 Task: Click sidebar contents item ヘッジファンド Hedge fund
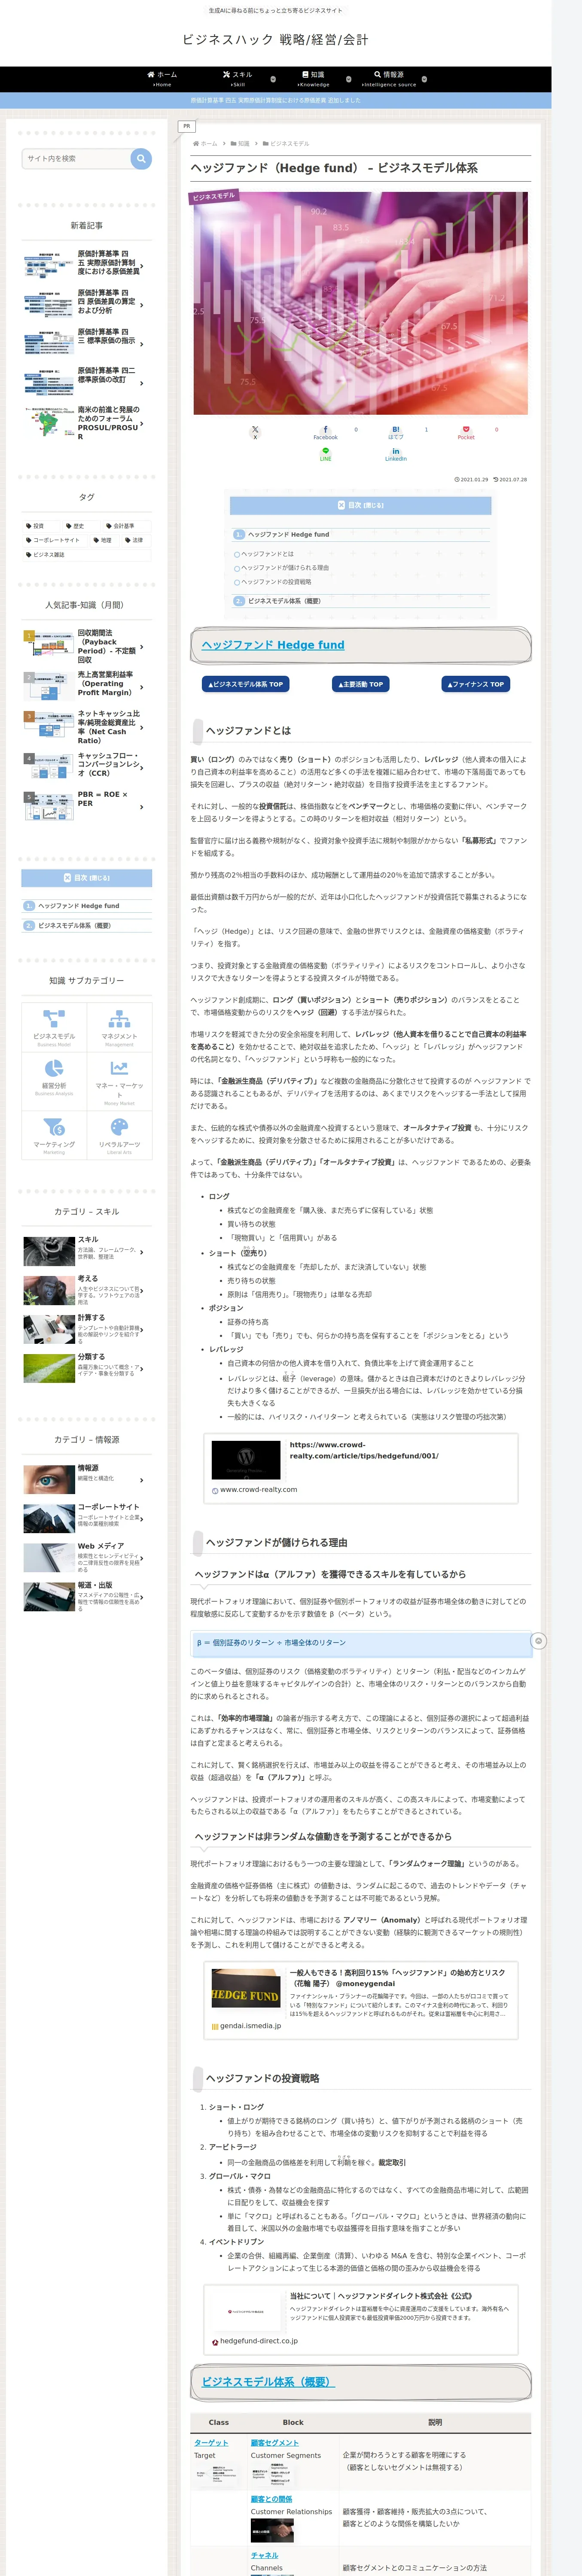click(x=78, y=906)
